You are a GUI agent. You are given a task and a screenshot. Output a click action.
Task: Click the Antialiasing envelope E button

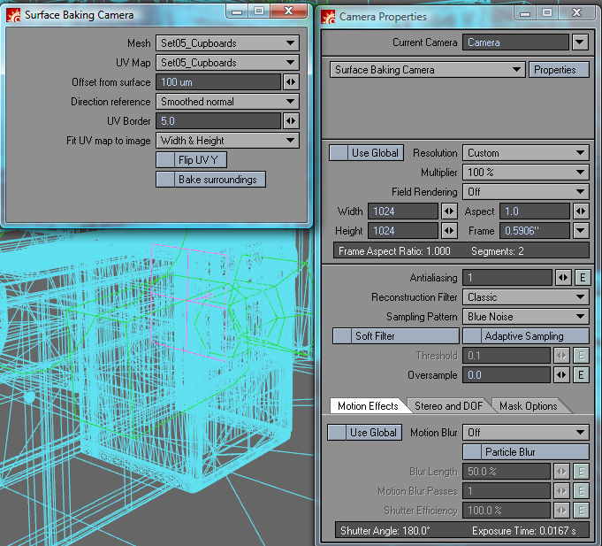pos(581,278)
